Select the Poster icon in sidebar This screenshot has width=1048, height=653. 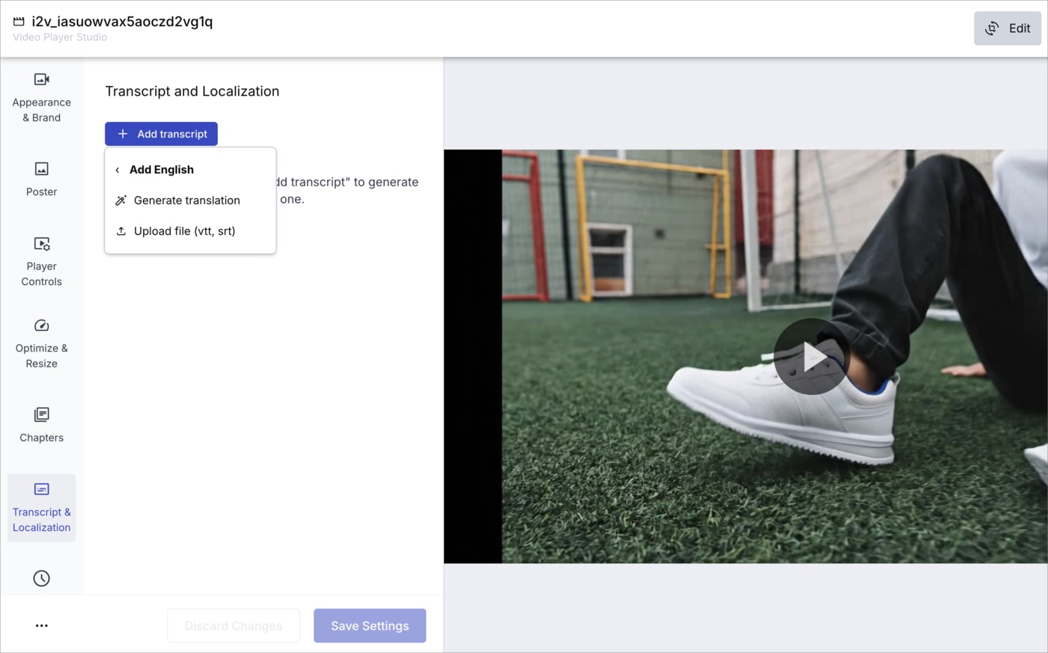[x=42, y=169]
